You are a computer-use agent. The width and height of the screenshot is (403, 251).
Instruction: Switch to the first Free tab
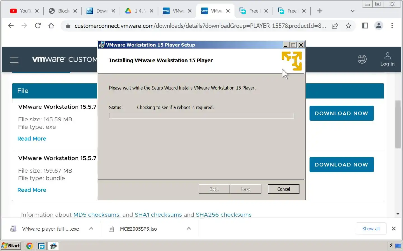pyautogui.click(x=250, y=11)
